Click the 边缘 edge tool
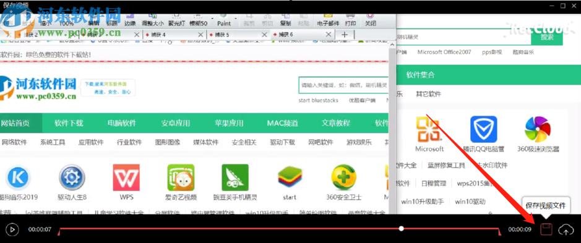Image resolution: width=581 pixels, height=243 pixels. click(x=130, y=20)
